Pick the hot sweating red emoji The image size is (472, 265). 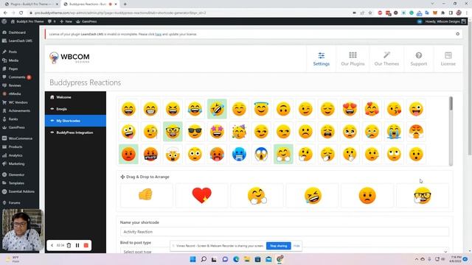tap(217, 154)
